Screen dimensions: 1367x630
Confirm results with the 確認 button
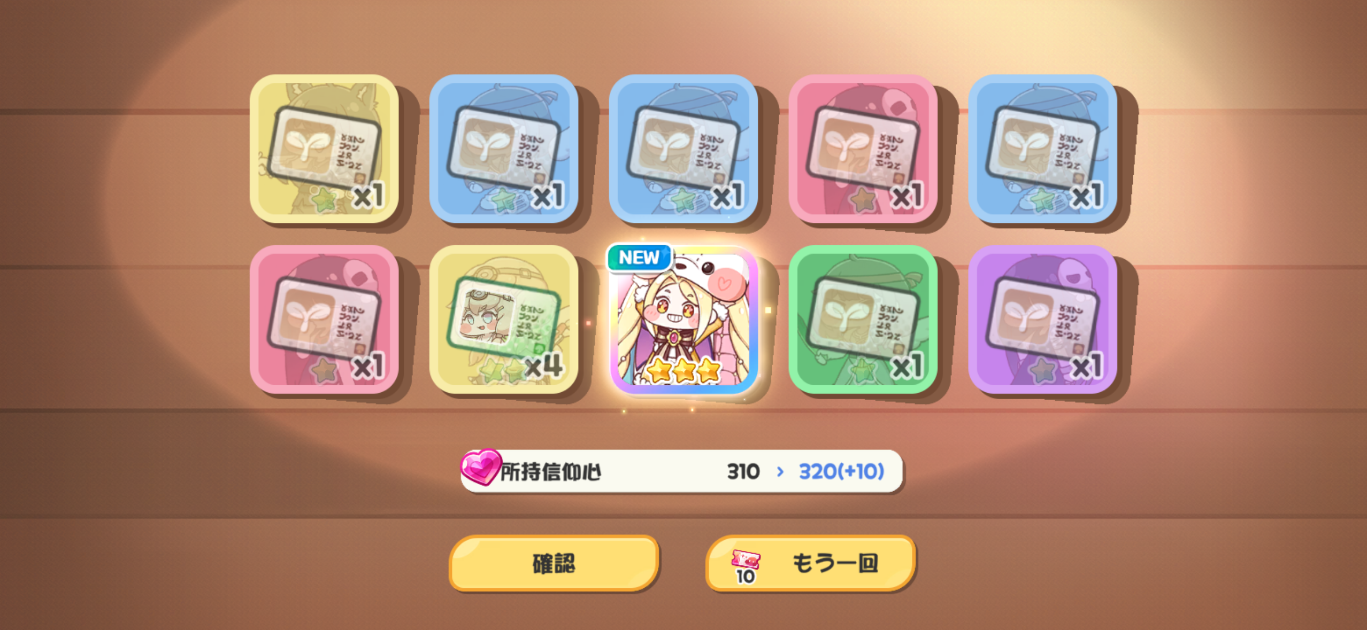(554, 563)
